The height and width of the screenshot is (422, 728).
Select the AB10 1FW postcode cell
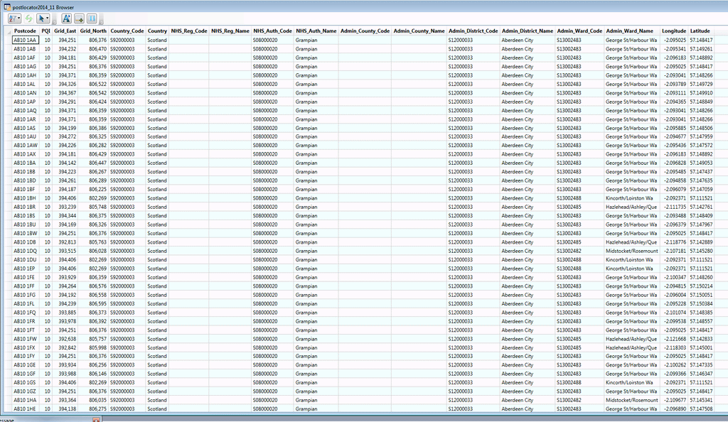pos(25,339)
